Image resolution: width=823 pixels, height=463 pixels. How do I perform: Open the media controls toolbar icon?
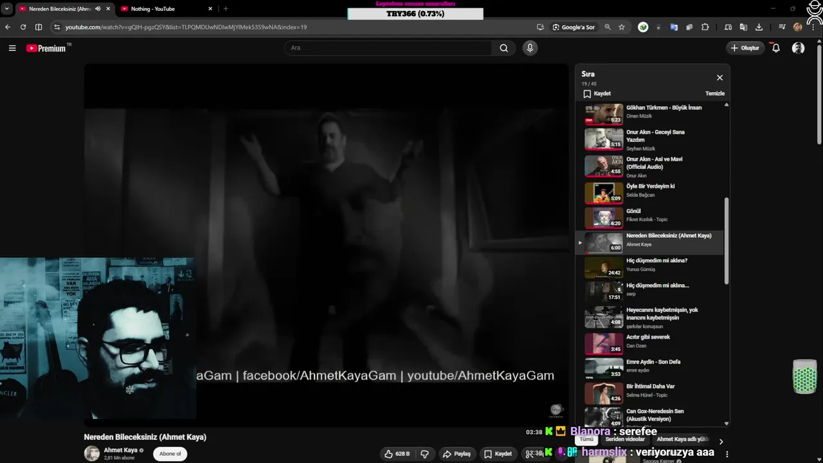pyautogui.click(x=782, y=27)
